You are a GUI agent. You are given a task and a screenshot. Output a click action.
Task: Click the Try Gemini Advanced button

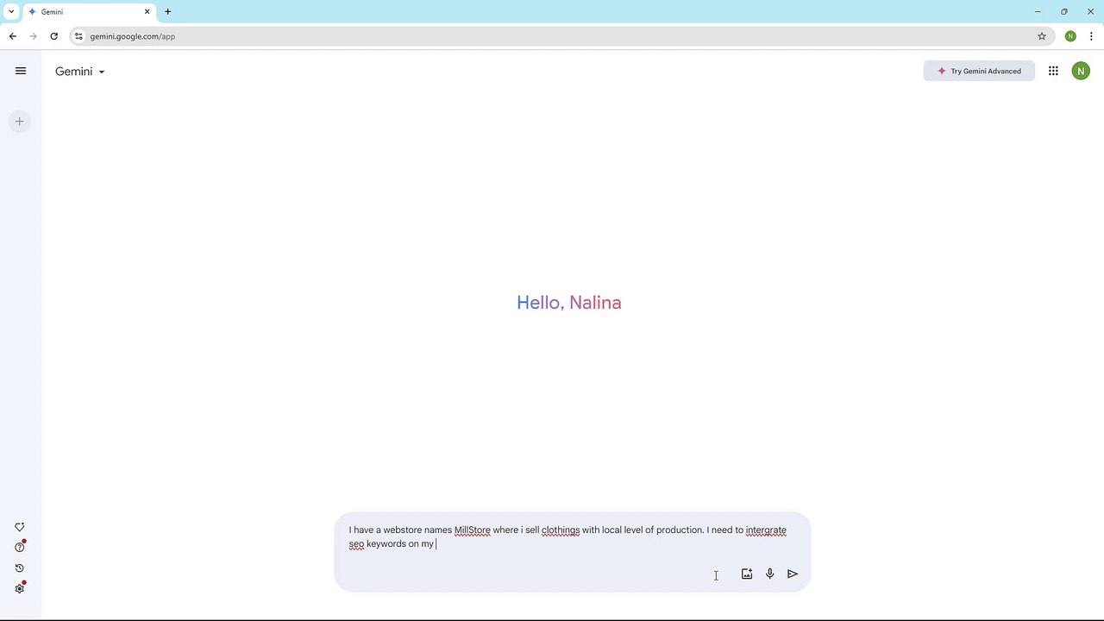[x=979, y=71]
